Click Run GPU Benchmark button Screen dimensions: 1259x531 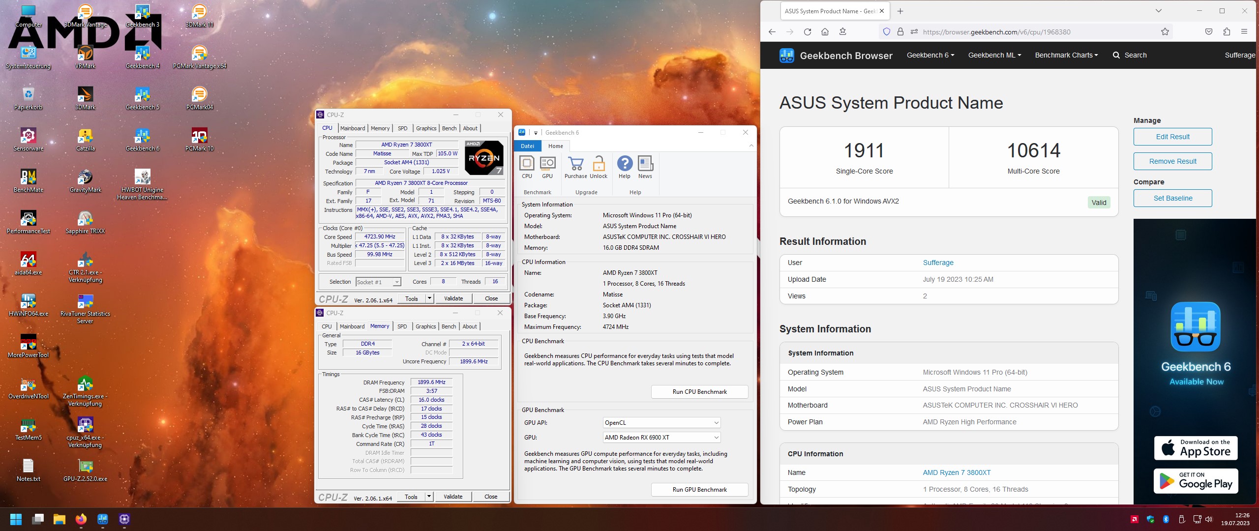699,490
